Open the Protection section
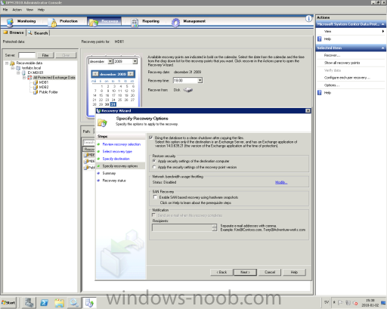The height and width of the screenshot is (309, 387). pos(69,21)
